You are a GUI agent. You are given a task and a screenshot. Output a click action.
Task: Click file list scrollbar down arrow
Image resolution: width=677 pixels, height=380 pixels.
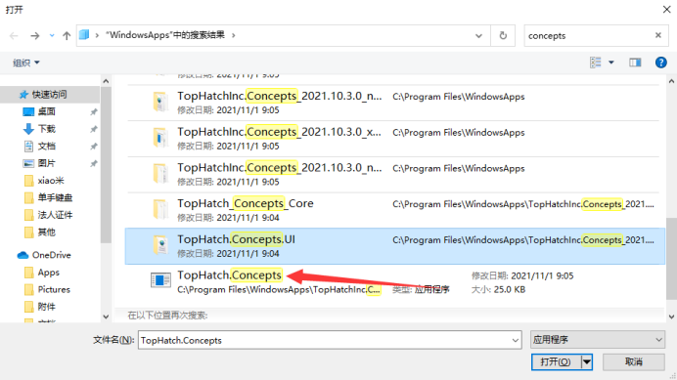click(671, 317)
